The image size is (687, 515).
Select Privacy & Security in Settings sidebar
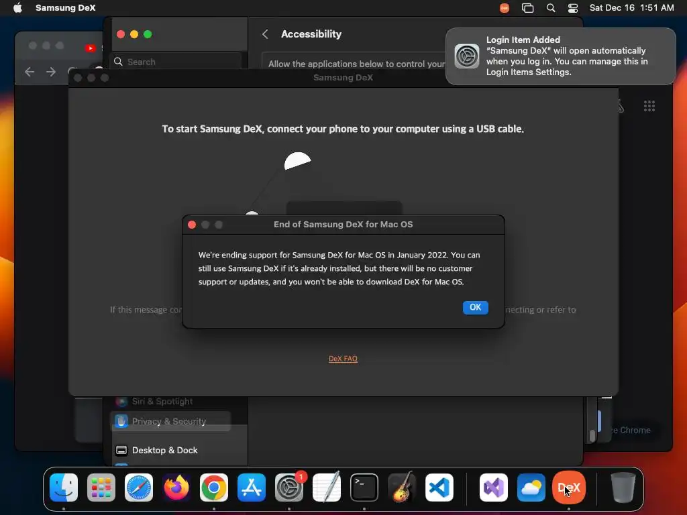click(x=171, y=421)
